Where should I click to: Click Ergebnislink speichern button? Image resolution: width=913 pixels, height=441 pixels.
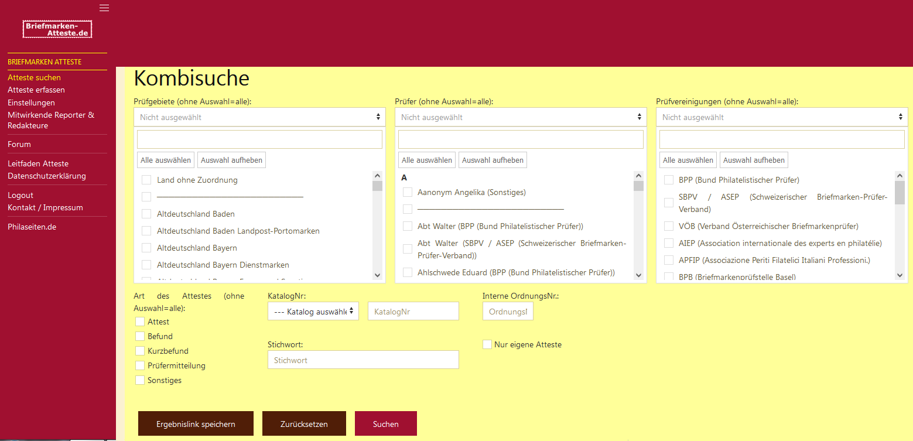(196, 423)
